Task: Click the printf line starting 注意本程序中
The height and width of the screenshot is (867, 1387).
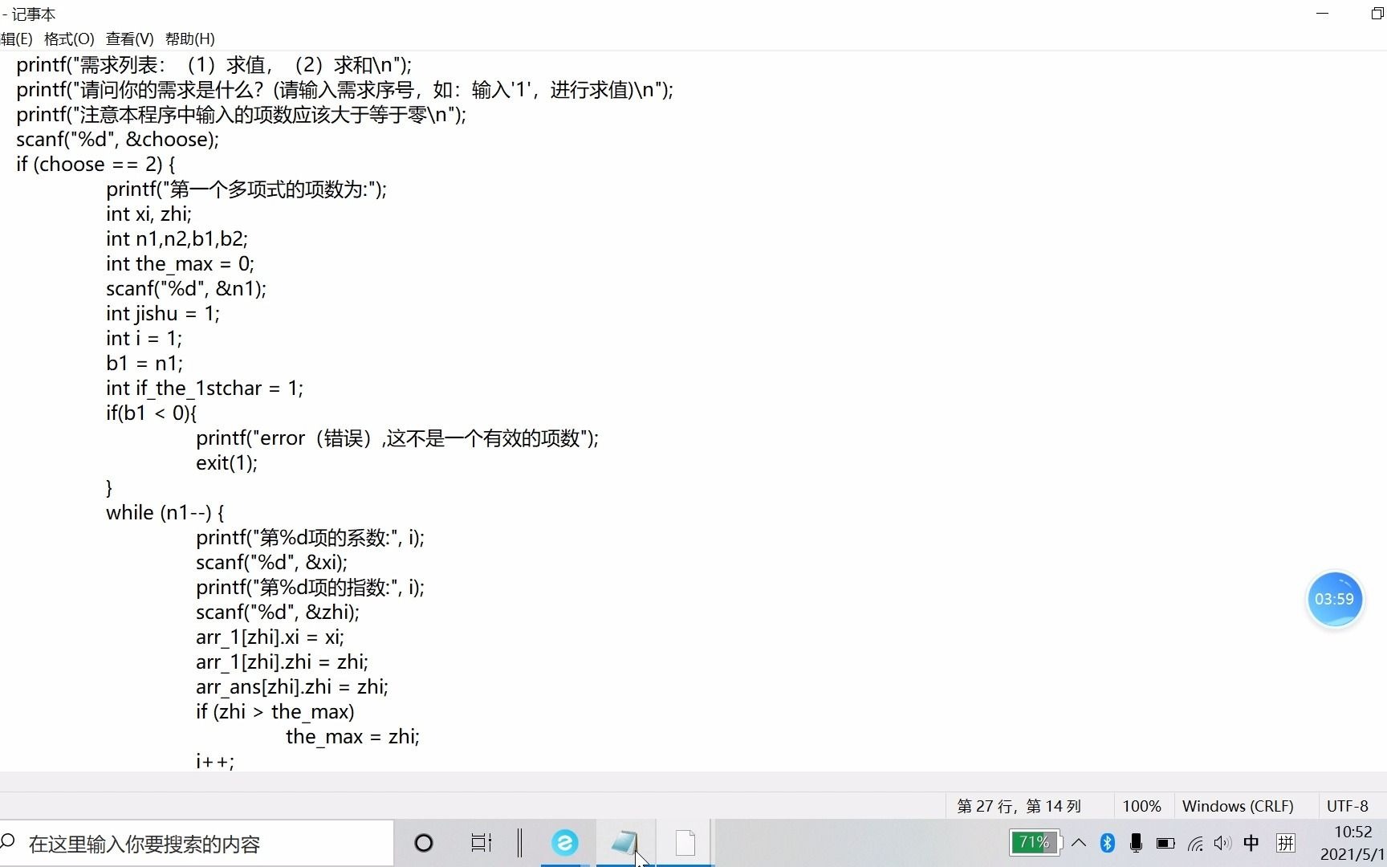Action: pyautogui.click(x=242, y=114)
